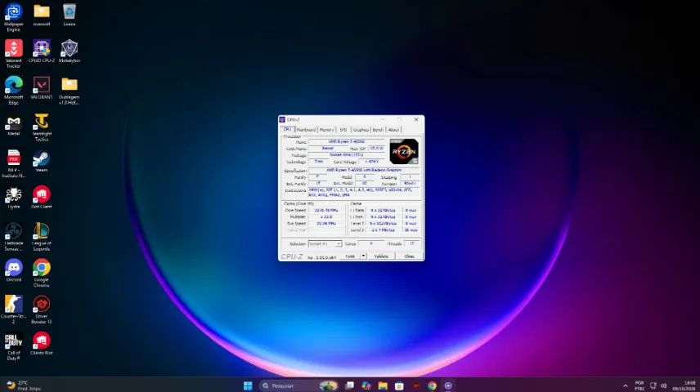This screenshot has height=392, width=700.
Task: Open the PDF document on desktop
Action: click(13, 163)
